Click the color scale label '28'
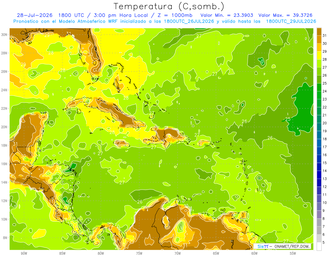332x257 pixels. pyautogui.click(x=325, y=59)
